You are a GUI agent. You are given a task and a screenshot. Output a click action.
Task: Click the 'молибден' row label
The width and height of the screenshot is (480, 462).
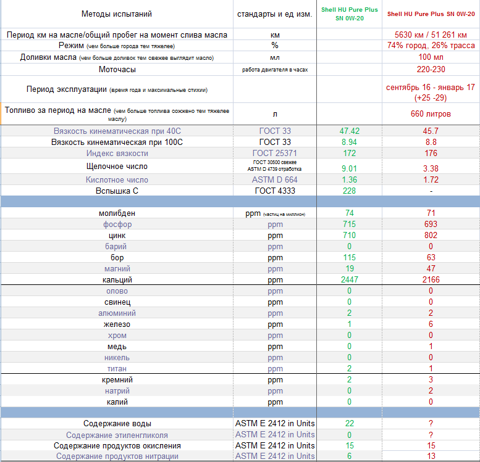[x=117, y=213]
